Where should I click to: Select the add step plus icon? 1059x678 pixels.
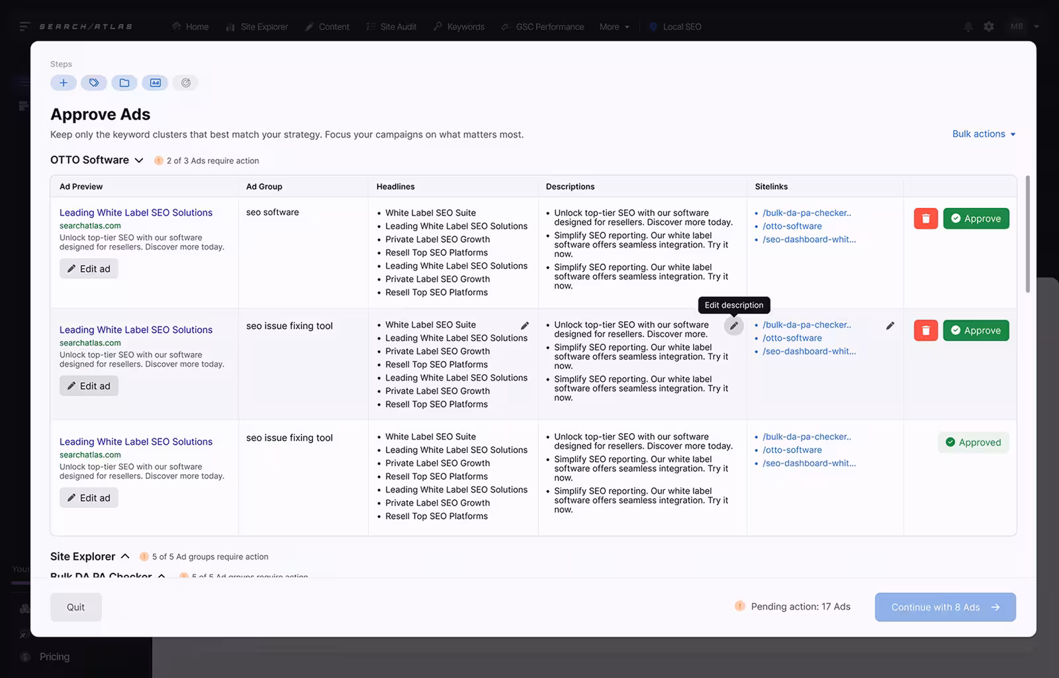pos(64,82)
